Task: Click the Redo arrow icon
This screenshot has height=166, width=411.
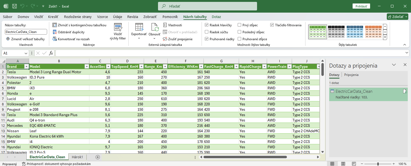Action: pos(33,6)
